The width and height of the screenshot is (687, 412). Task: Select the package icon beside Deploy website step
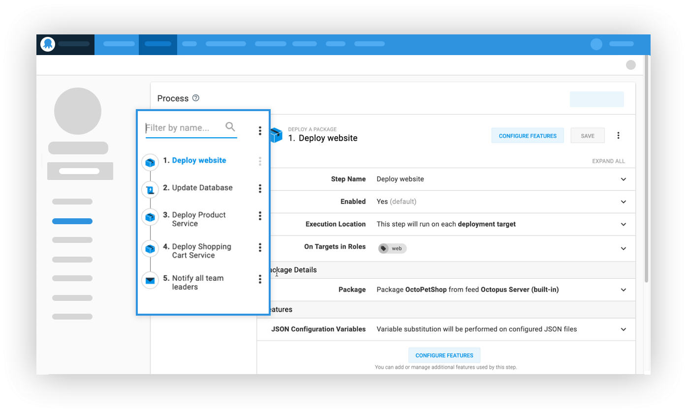point(150,162)
